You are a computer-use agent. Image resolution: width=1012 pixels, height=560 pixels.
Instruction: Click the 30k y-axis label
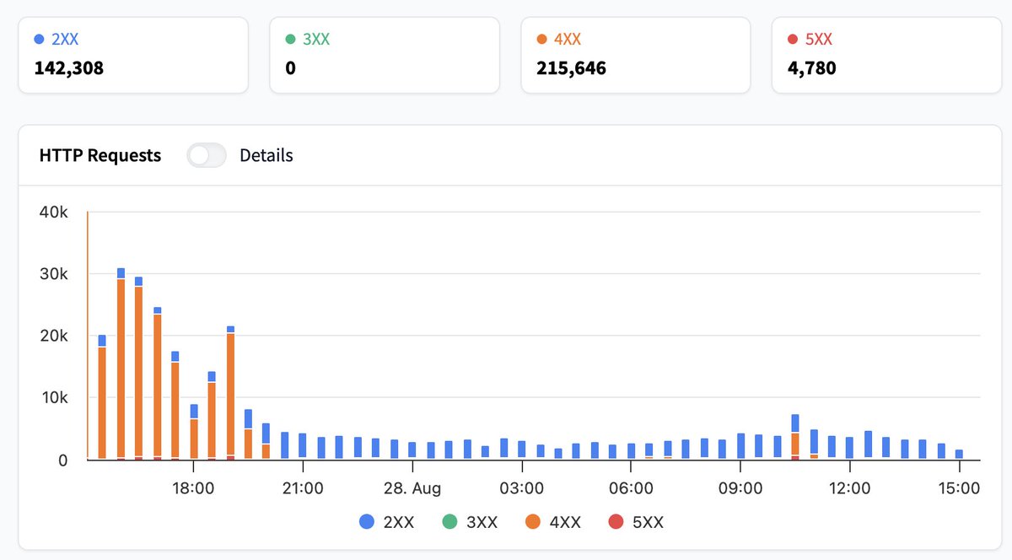pos(53,274)
